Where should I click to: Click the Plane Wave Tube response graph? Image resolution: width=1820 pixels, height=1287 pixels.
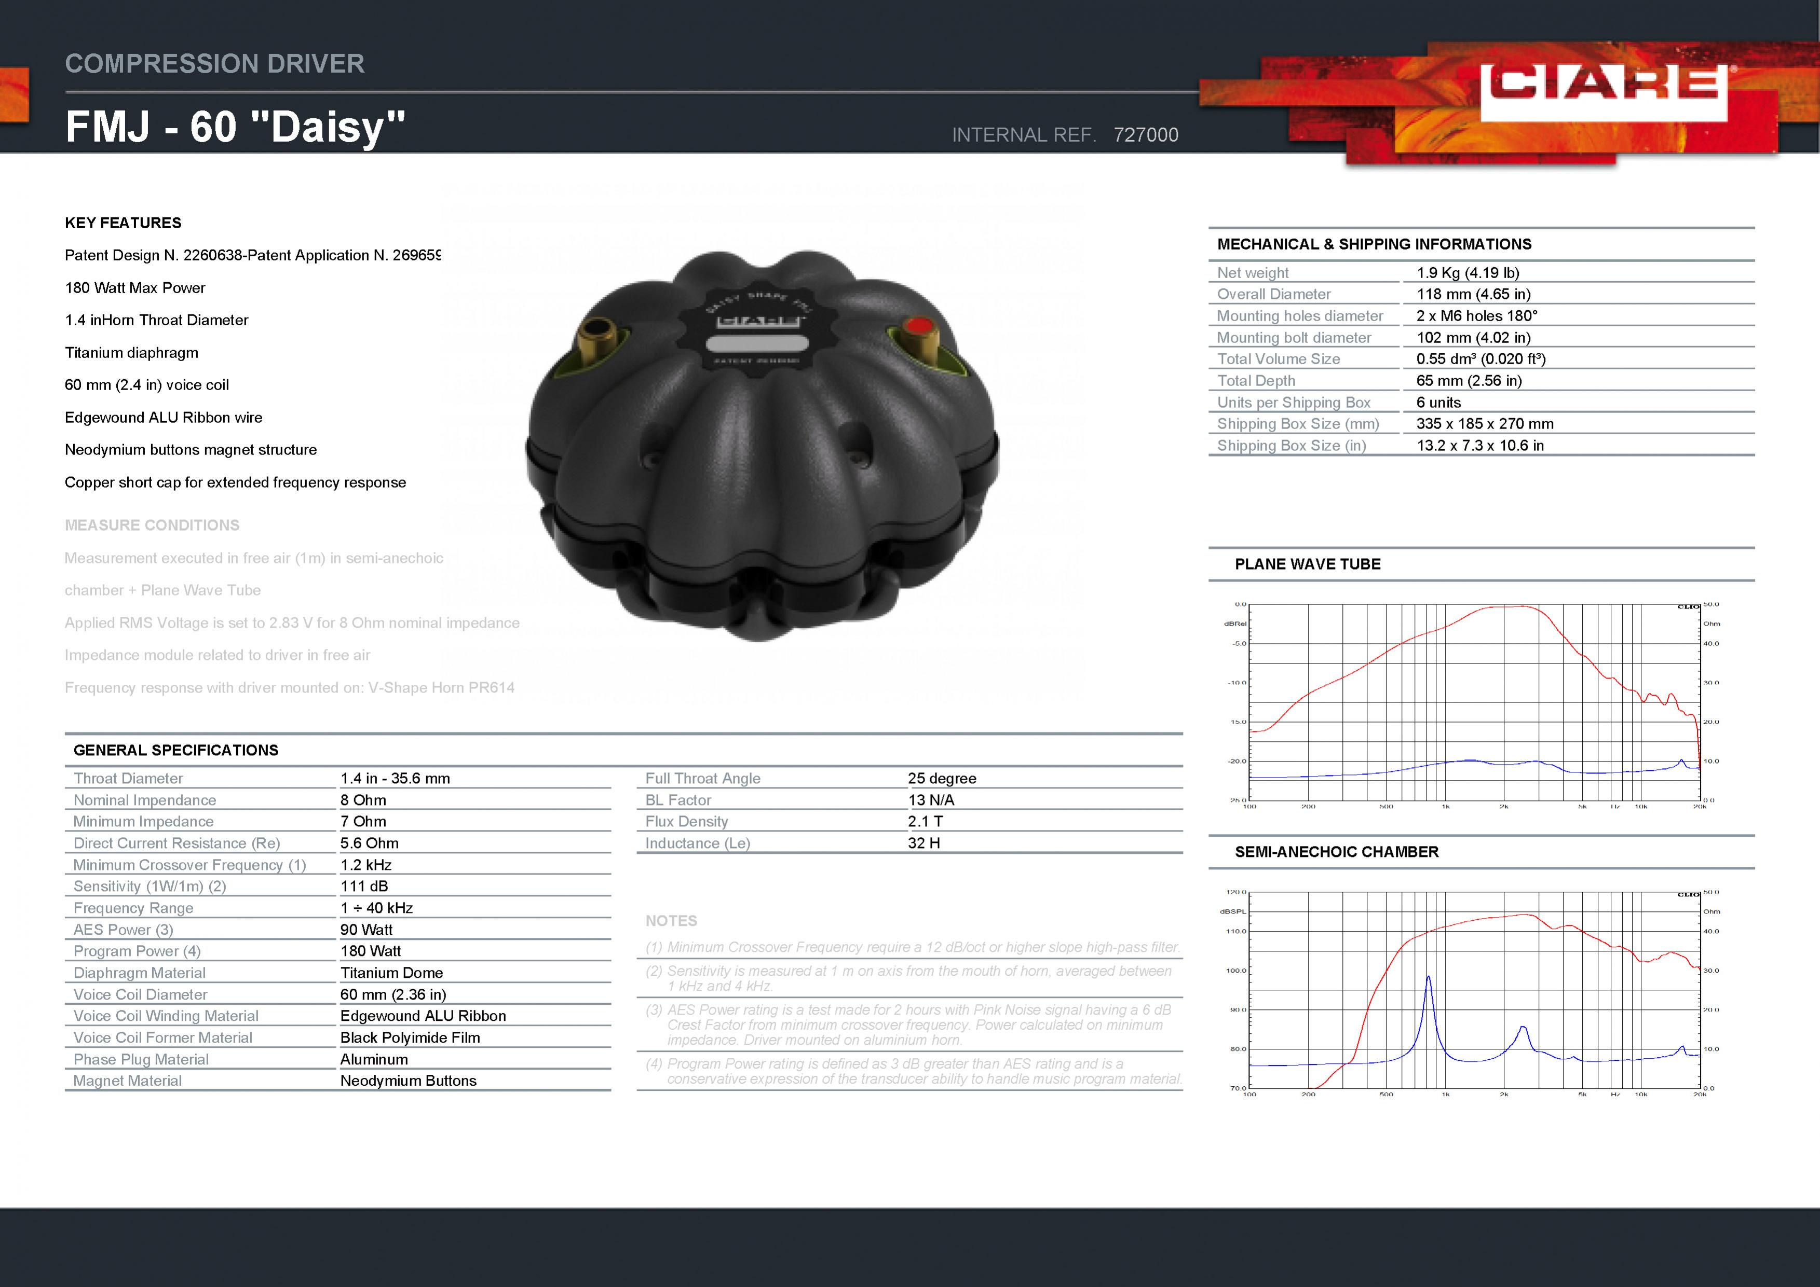pos(1473,704)
